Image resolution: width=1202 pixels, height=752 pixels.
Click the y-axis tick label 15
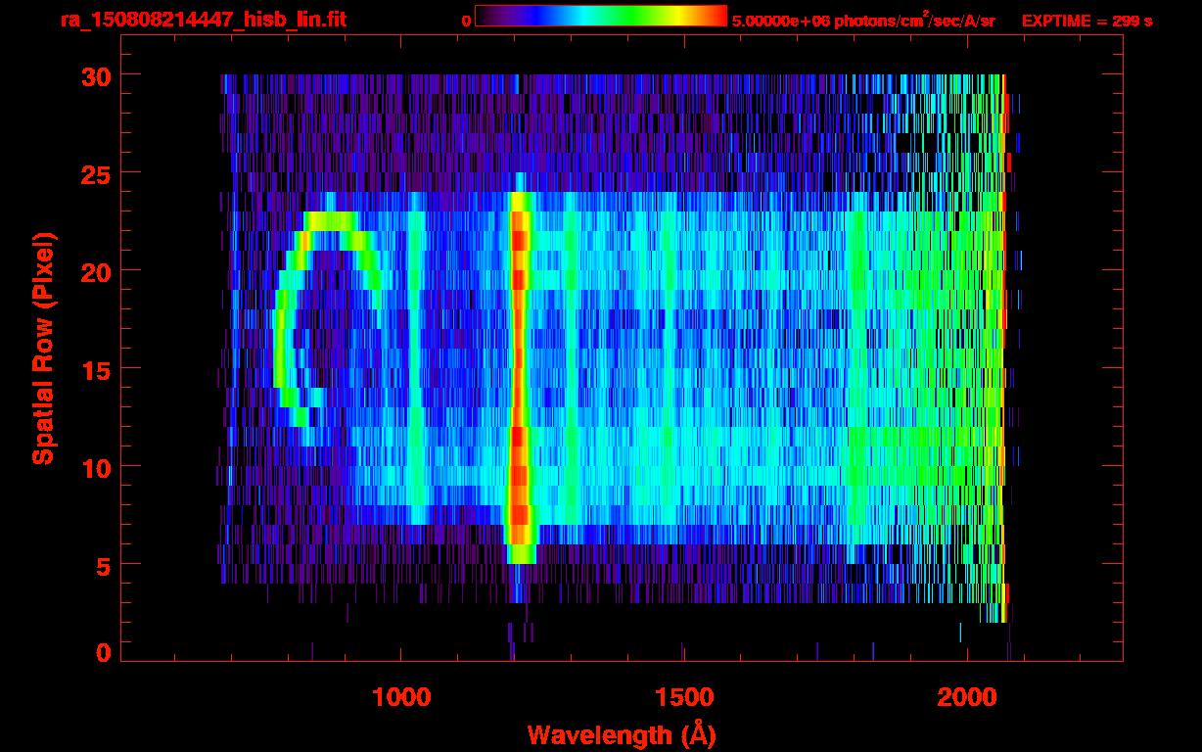pos(95,369)
